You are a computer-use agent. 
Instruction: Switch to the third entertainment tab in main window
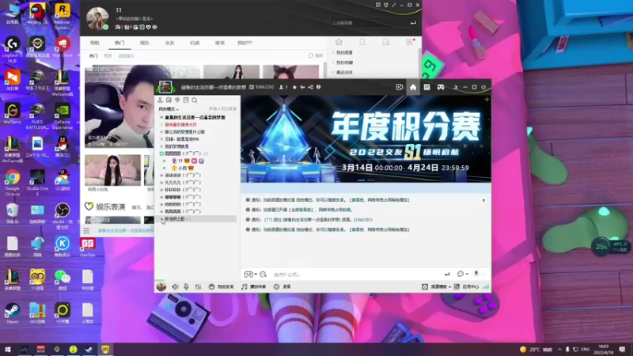[145, 43]
